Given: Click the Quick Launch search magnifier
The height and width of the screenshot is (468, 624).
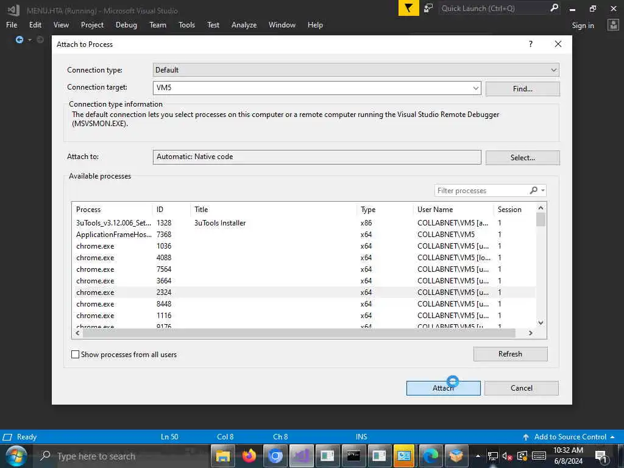Looking at the screenshot, I should (554, 8).
